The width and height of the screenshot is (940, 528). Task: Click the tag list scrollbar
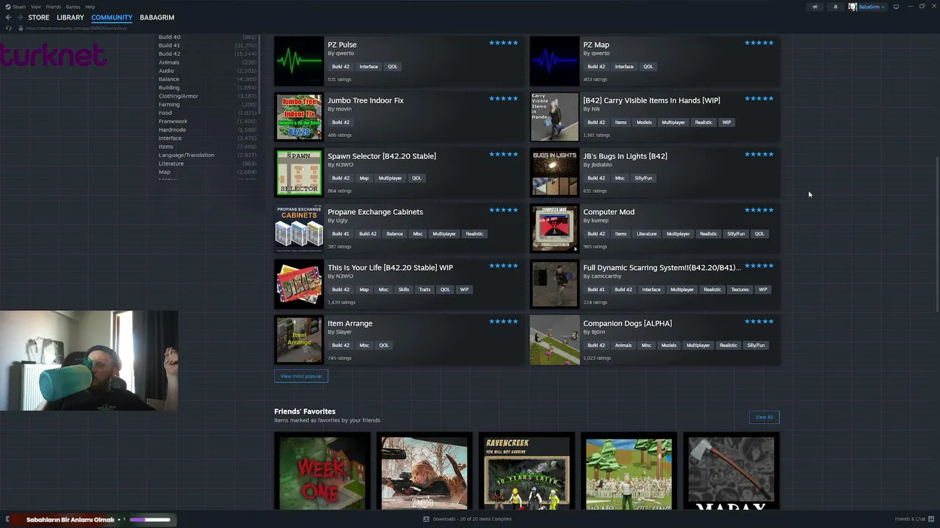(x=259, y=73)
